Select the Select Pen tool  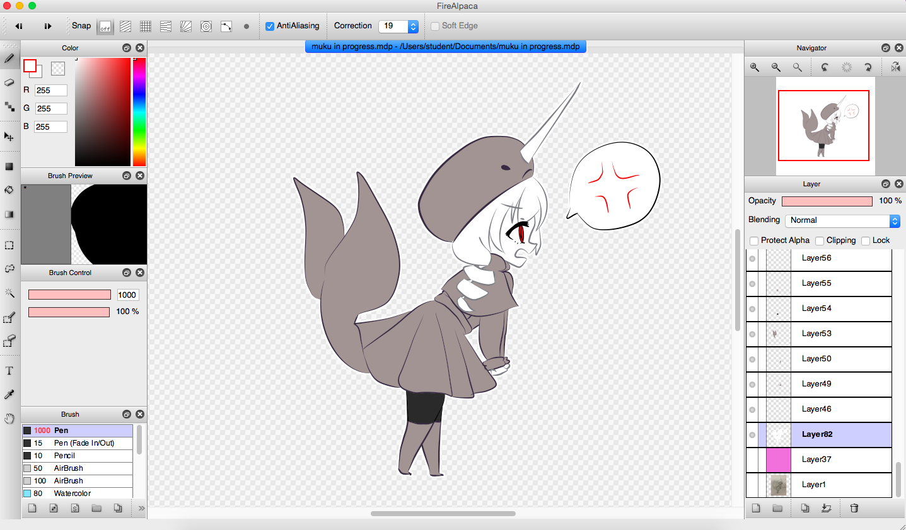click(x=9, y=318)
